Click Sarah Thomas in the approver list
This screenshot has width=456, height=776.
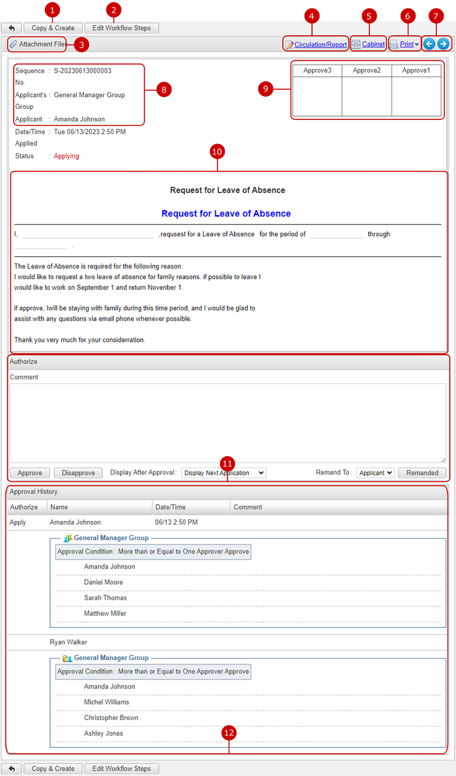[106, 597]
